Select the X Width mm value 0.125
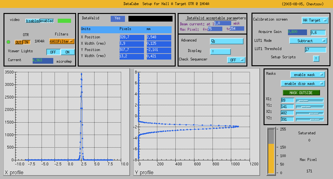Screen dimensions: 333x179 click(159, 44)
